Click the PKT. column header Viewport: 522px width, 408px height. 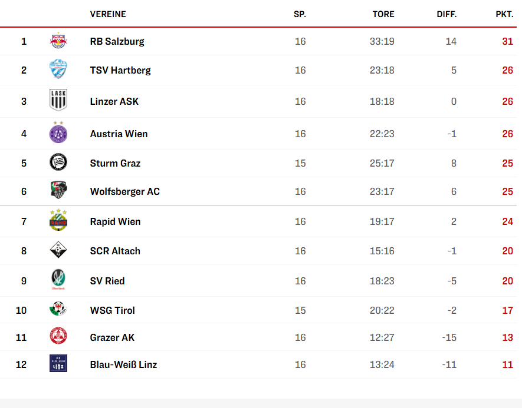point(504,14)
